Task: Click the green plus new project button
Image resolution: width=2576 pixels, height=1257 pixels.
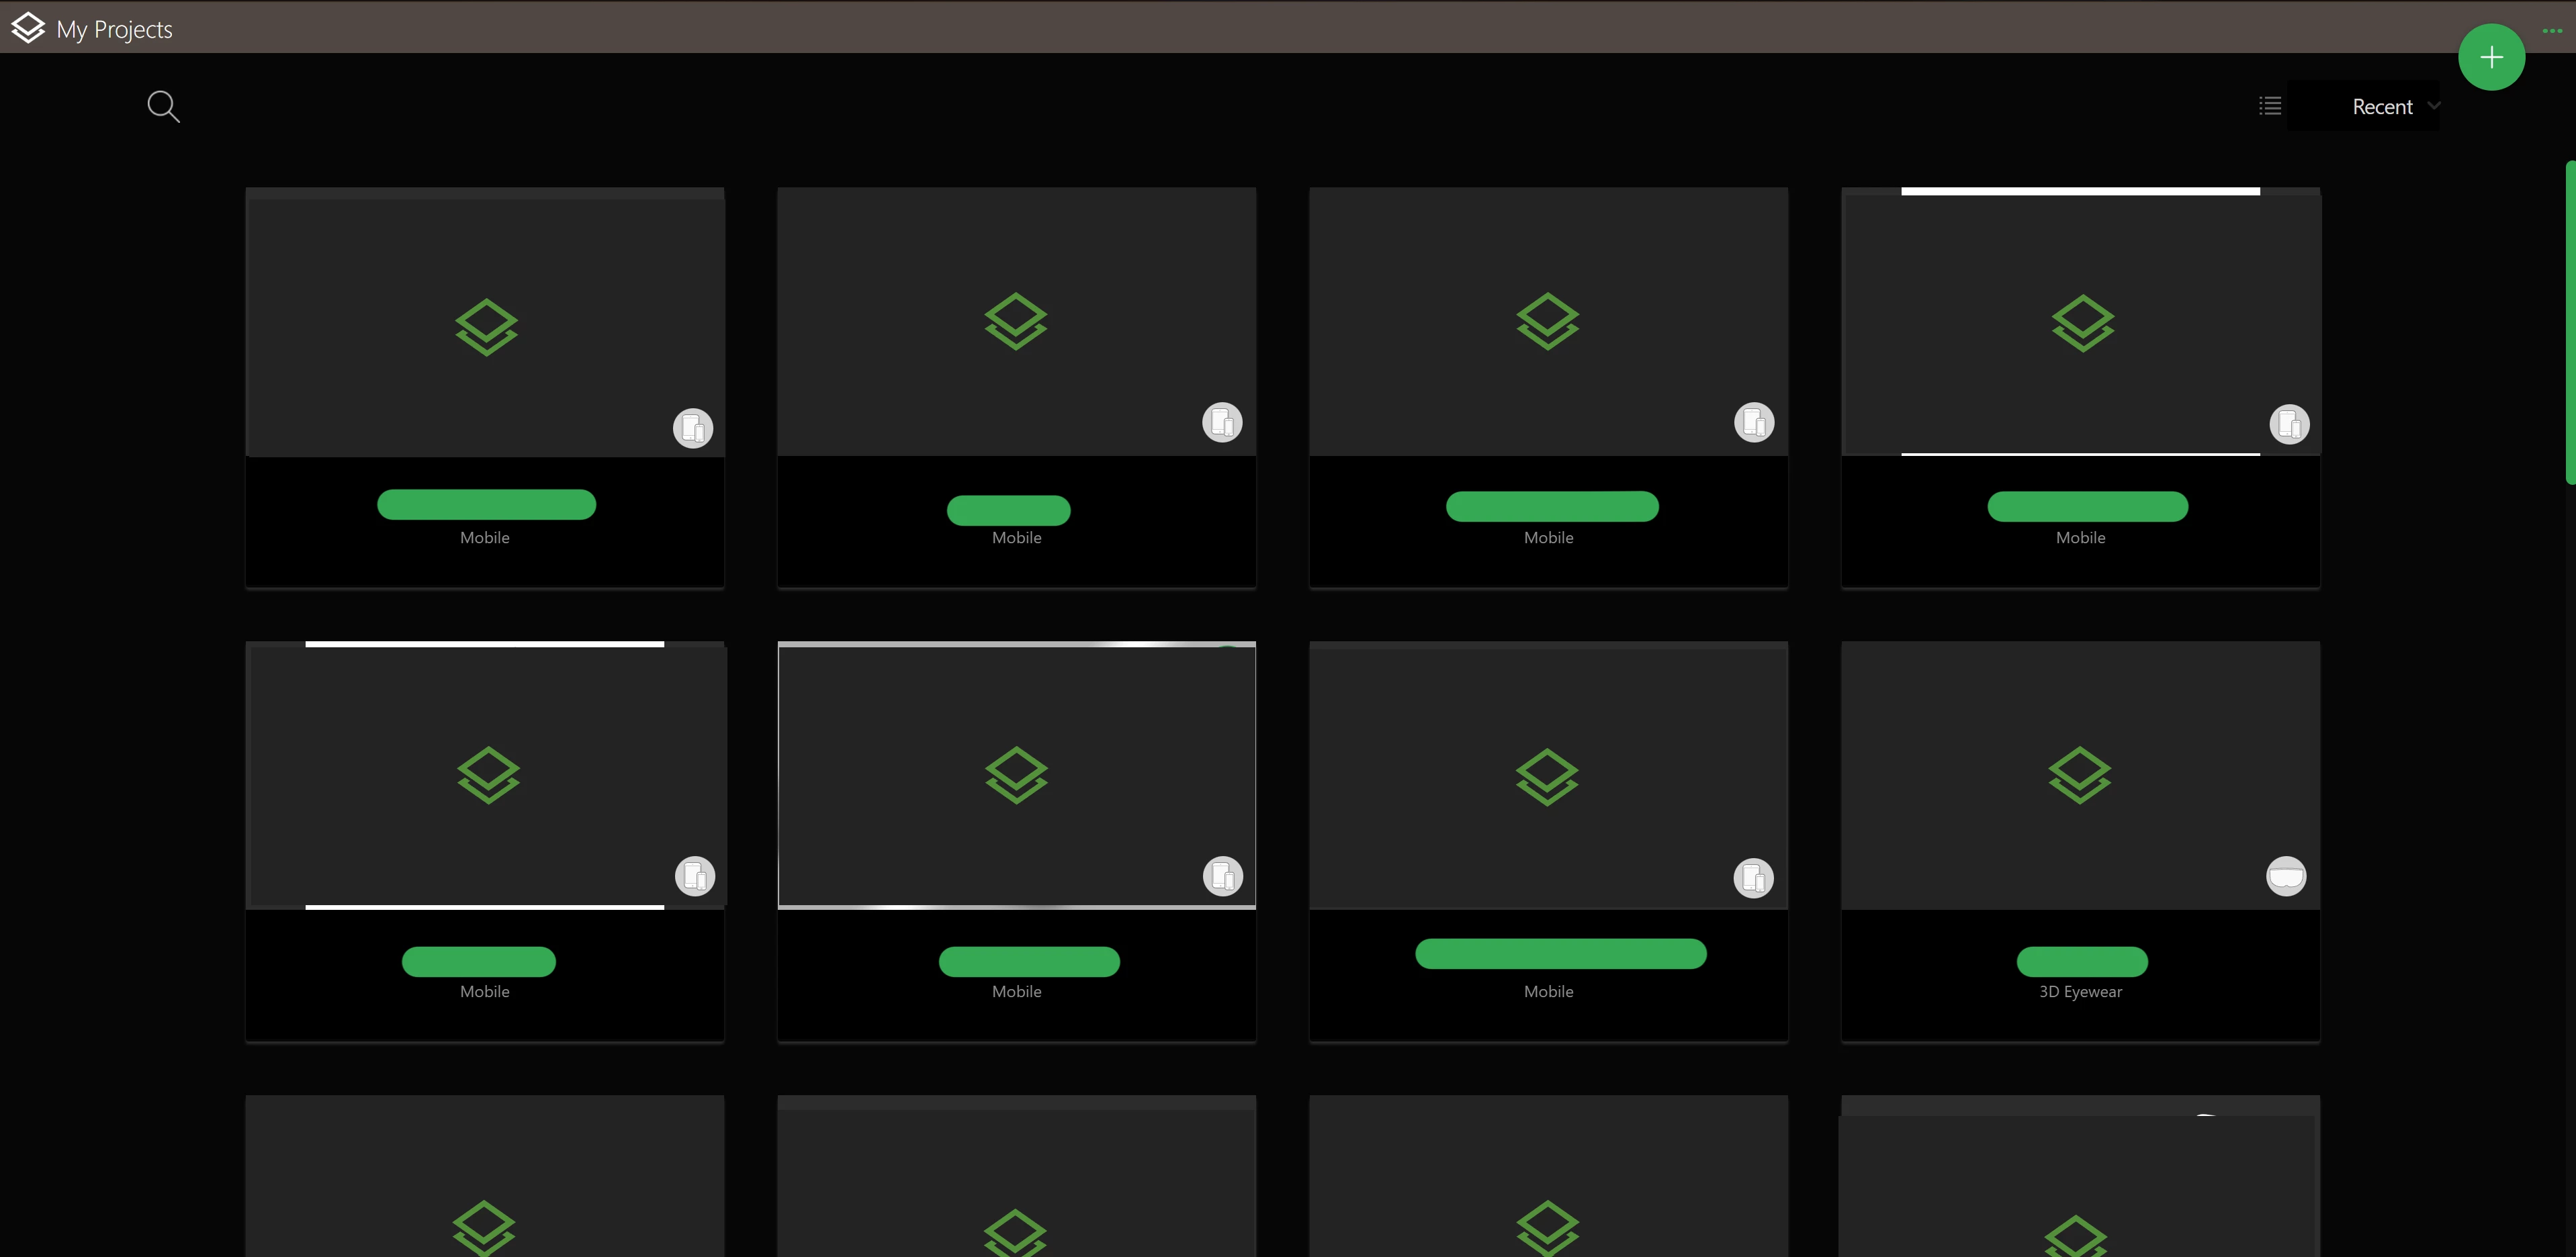Action: (x=2491, y=57)
